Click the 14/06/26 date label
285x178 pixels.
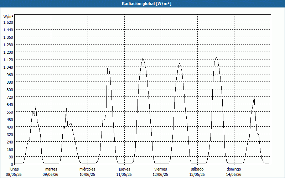[234, 174]
